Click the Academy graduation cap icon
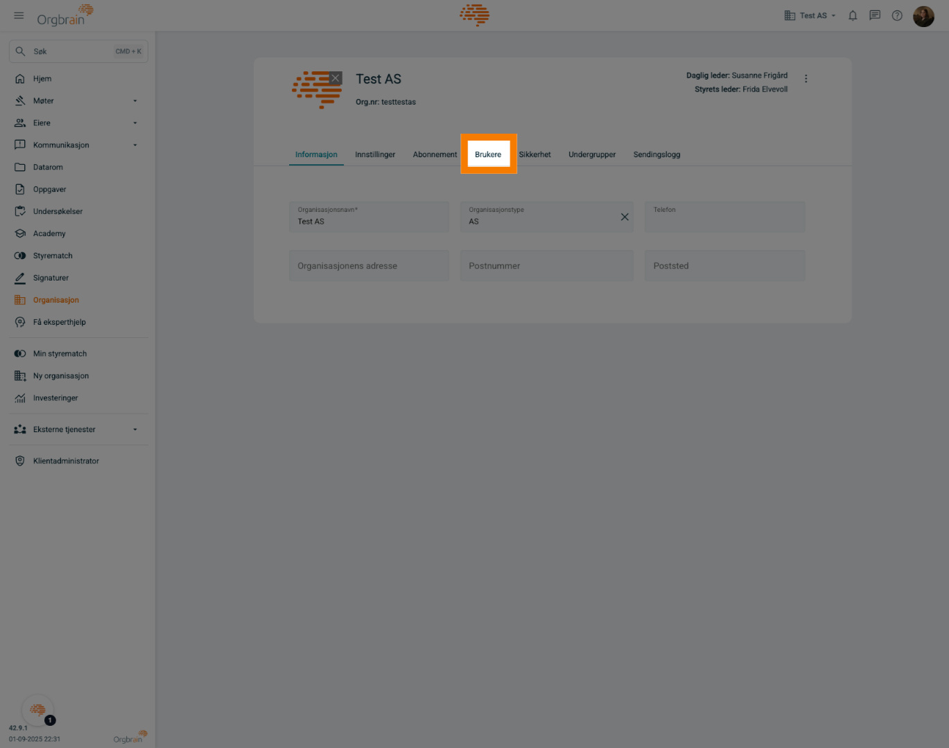949x748 pixels. [x=20, y=234]
